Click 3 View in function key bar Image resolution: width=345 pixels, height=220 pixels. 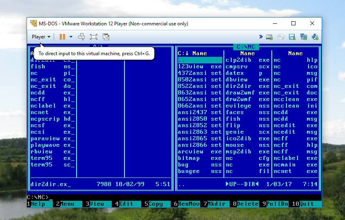98,204
